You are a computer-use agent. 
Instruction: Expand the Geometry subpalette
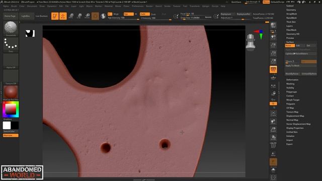click(291, 10)
